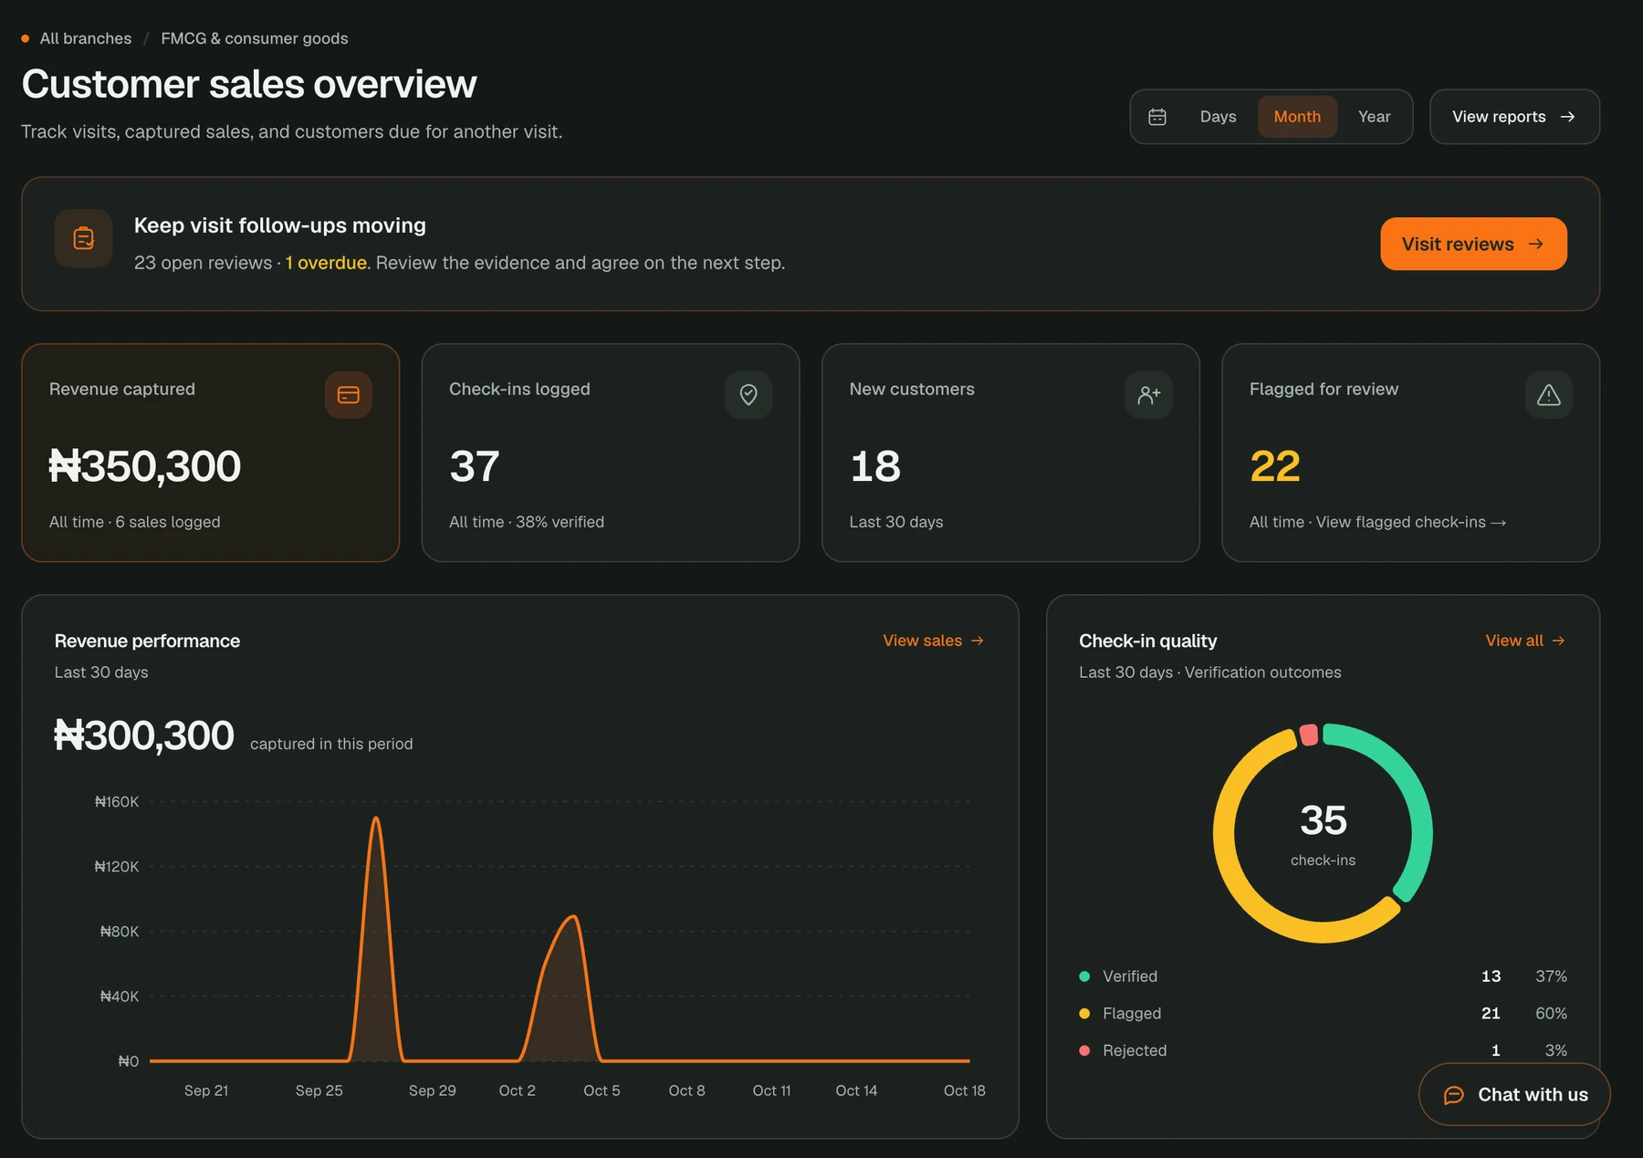Select the Month range tab
This screenshot has width=1643, height=1158.
[1297, 117]
